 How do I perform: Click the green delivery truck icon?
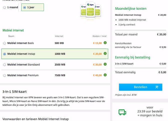[122, 112]
